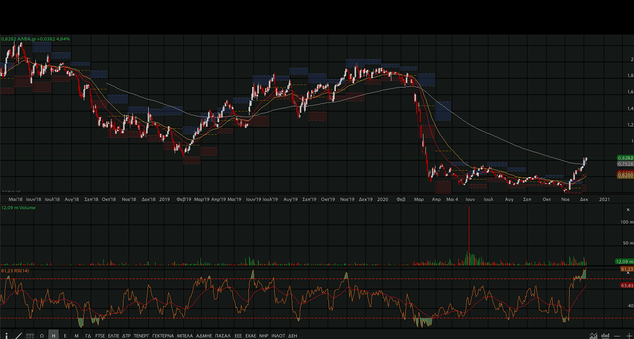Switch to the FTSE symbol tab
Screen dimensions: 634x339
coord(100,335)
